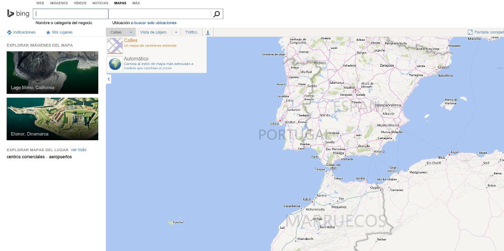Click the Casablanca label on the map
The height and width of the screenshot is (251, 504).
point(292,206)
